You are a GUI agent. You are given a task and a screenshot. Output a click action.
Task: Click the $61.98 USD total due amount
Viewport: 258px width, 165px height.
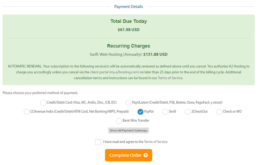point(128,30)
